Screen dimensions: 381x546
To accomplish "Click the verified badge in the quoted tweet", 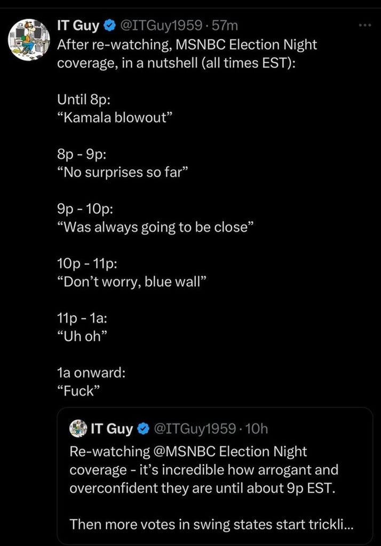I will pos(143,428).
